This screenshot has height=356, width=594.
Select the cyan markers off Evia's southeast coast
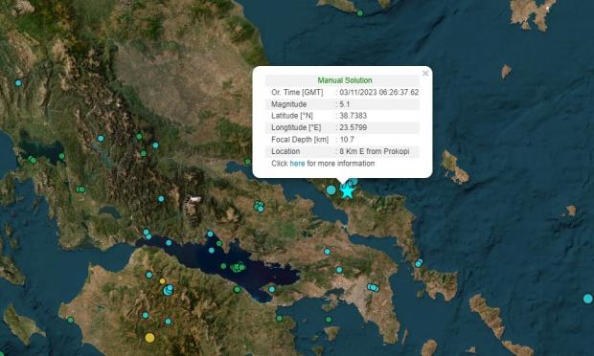tap(419, 263)
